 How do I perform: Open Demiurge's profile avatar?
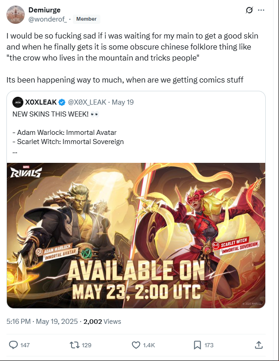click(x=16, y=15)
